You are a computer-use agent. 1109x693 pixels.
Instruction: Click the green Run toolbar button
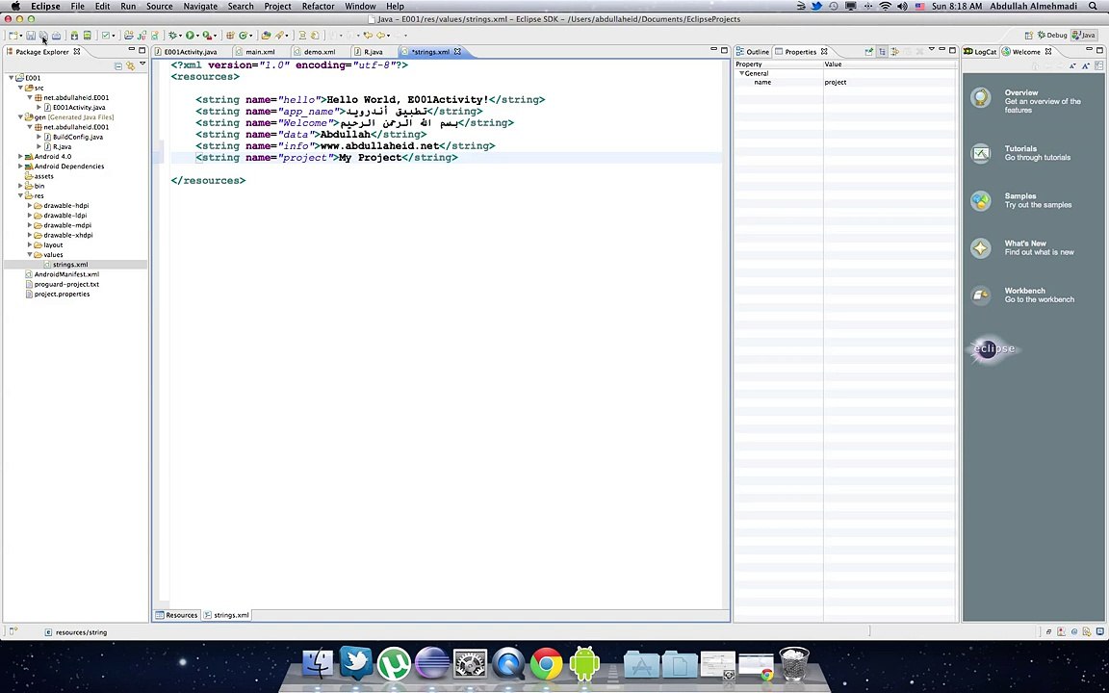click(x=191, y=36)
